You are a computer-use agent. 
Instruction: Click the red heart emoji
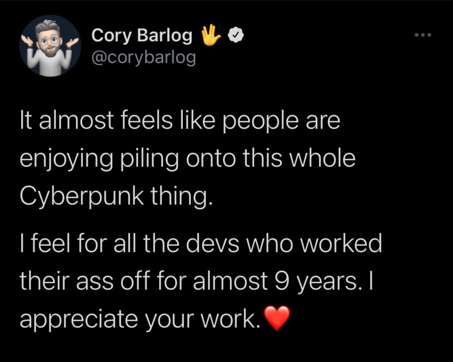(x=276, y=318)
